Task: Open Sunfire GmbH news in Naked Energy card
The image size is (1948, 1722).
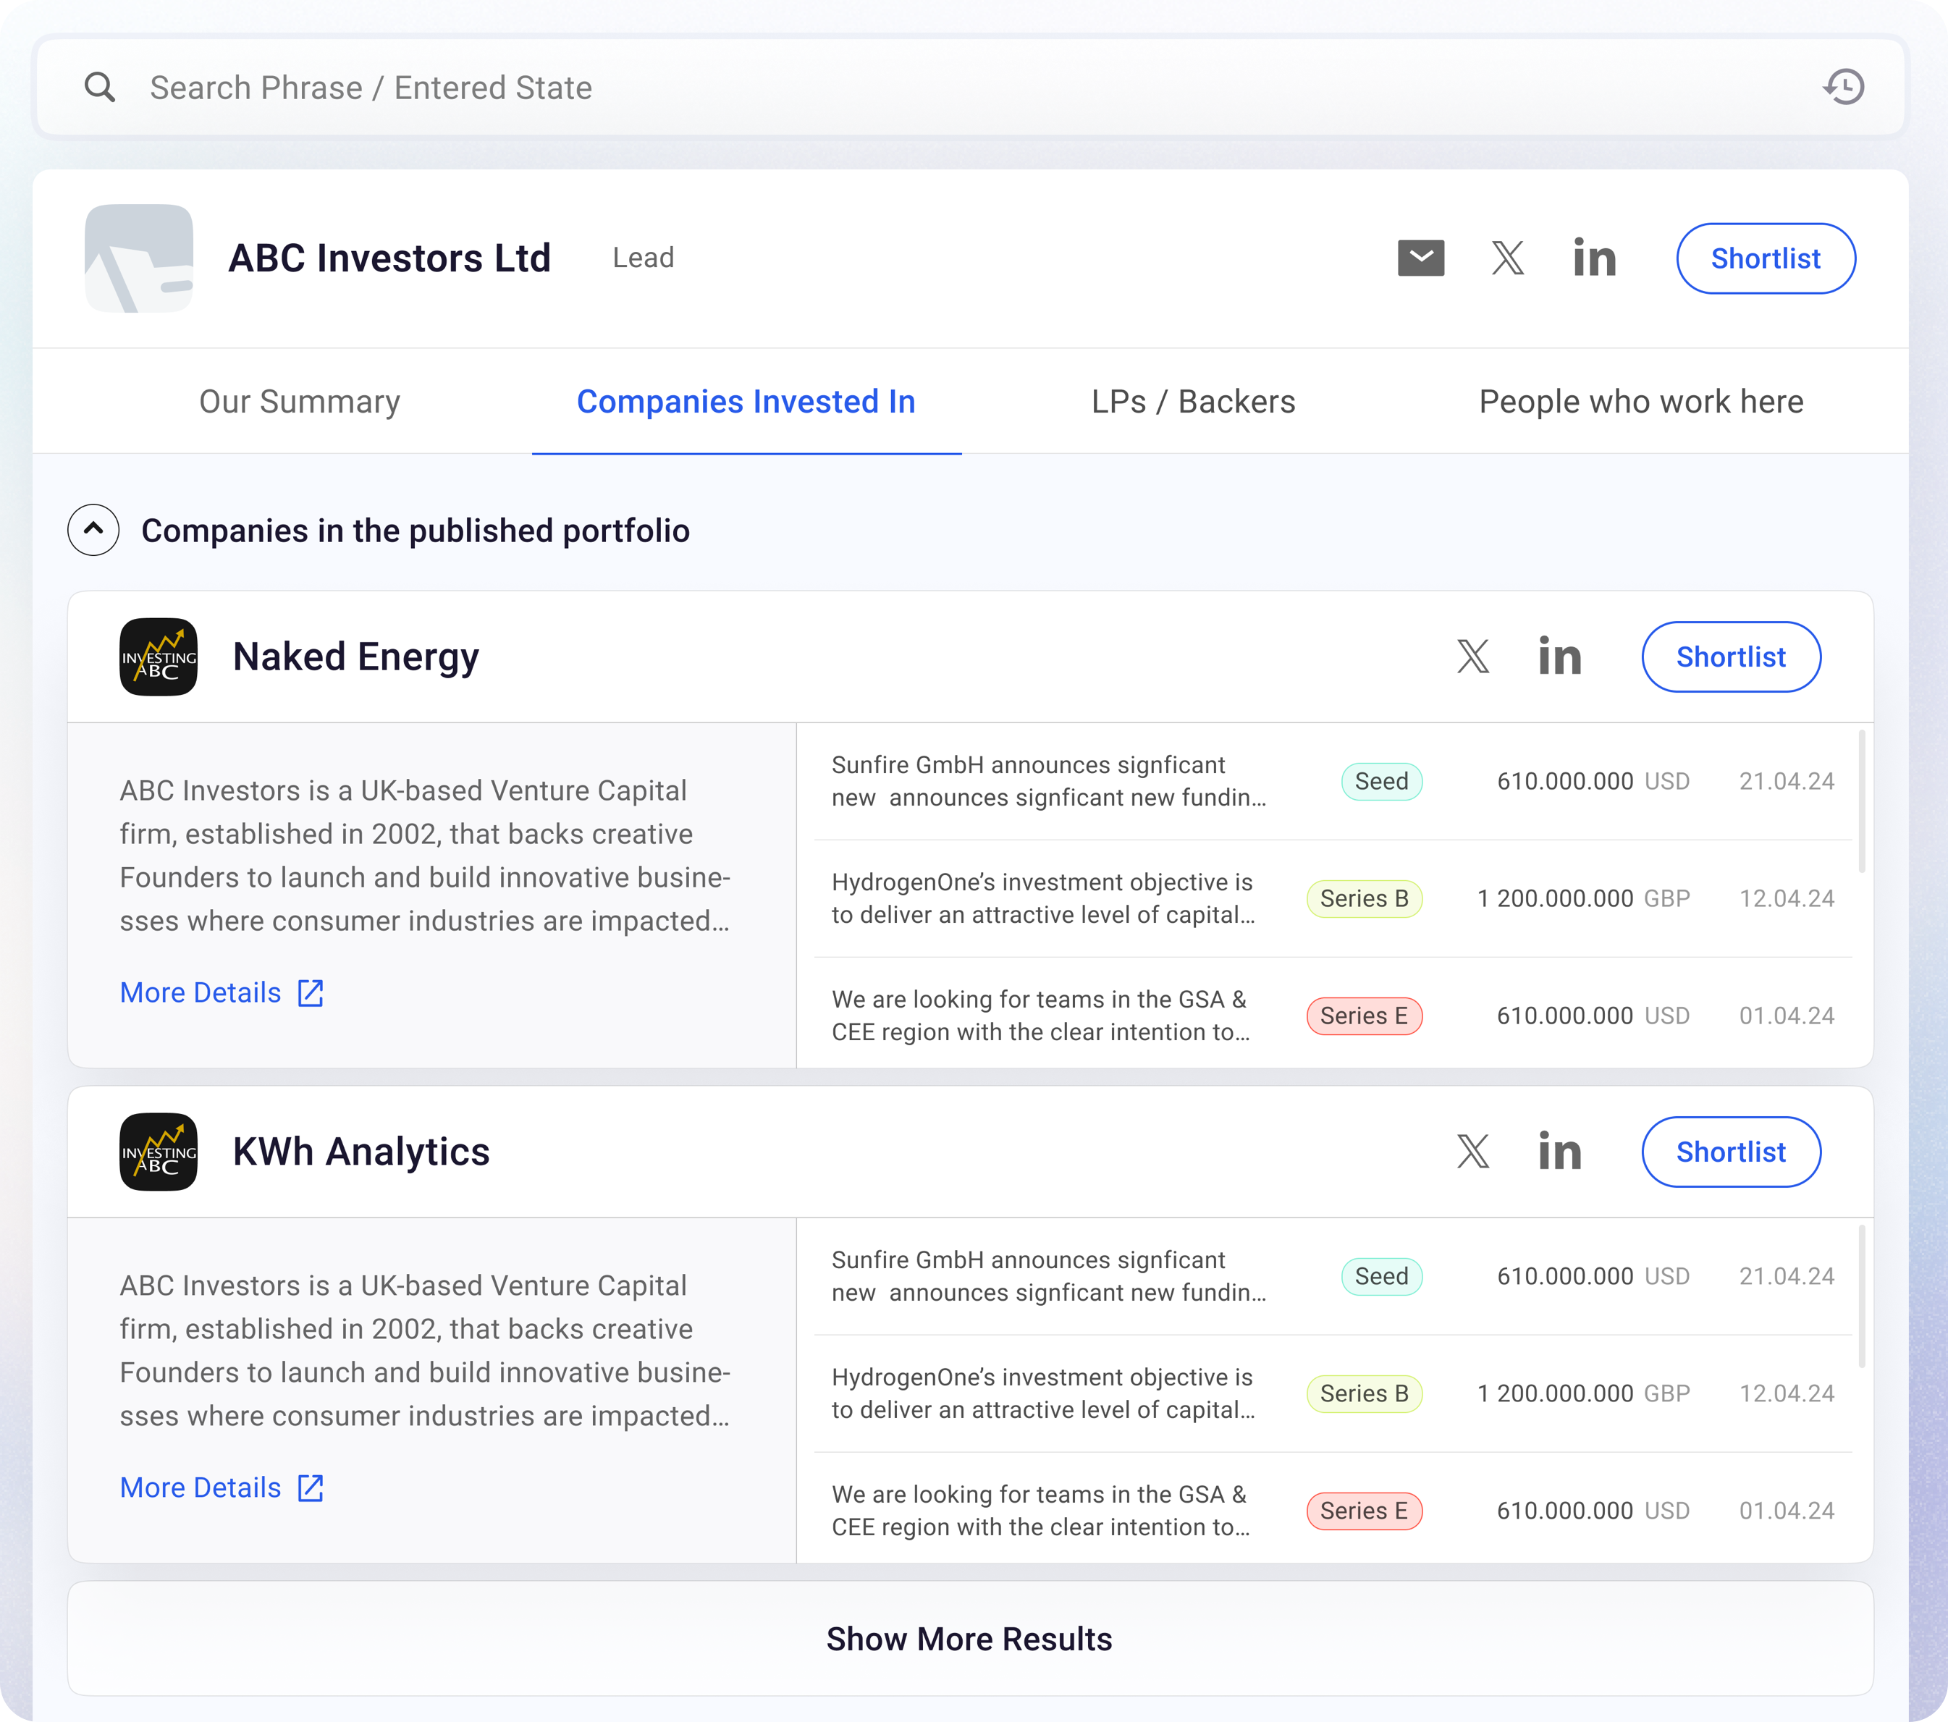Action: coord(1048,782)
